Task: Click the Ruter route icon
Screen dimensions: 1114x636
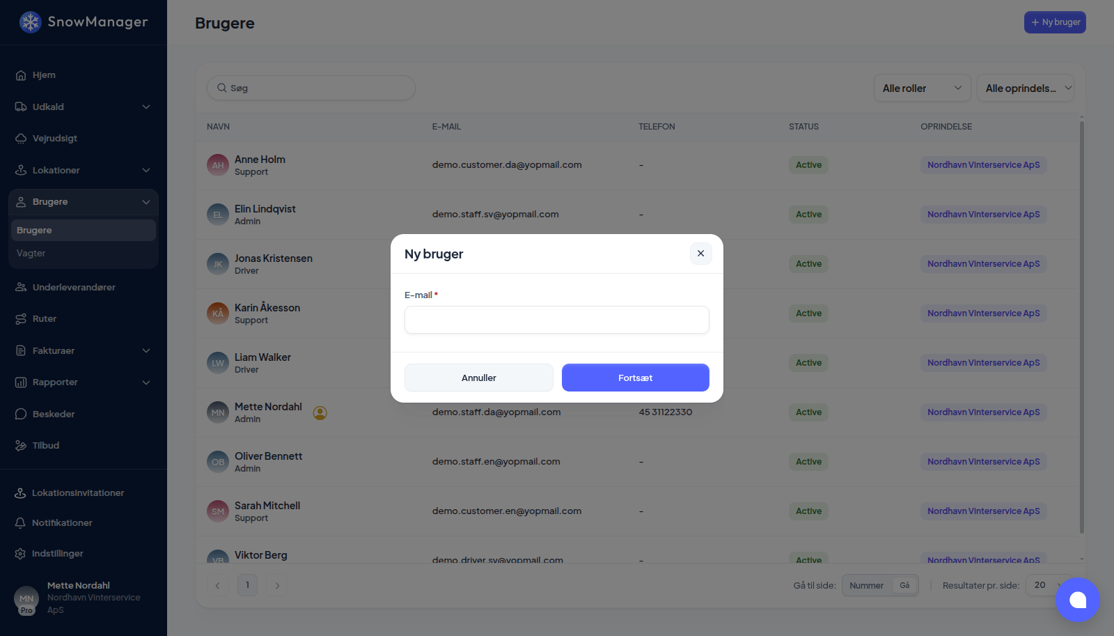Action: 21,319
